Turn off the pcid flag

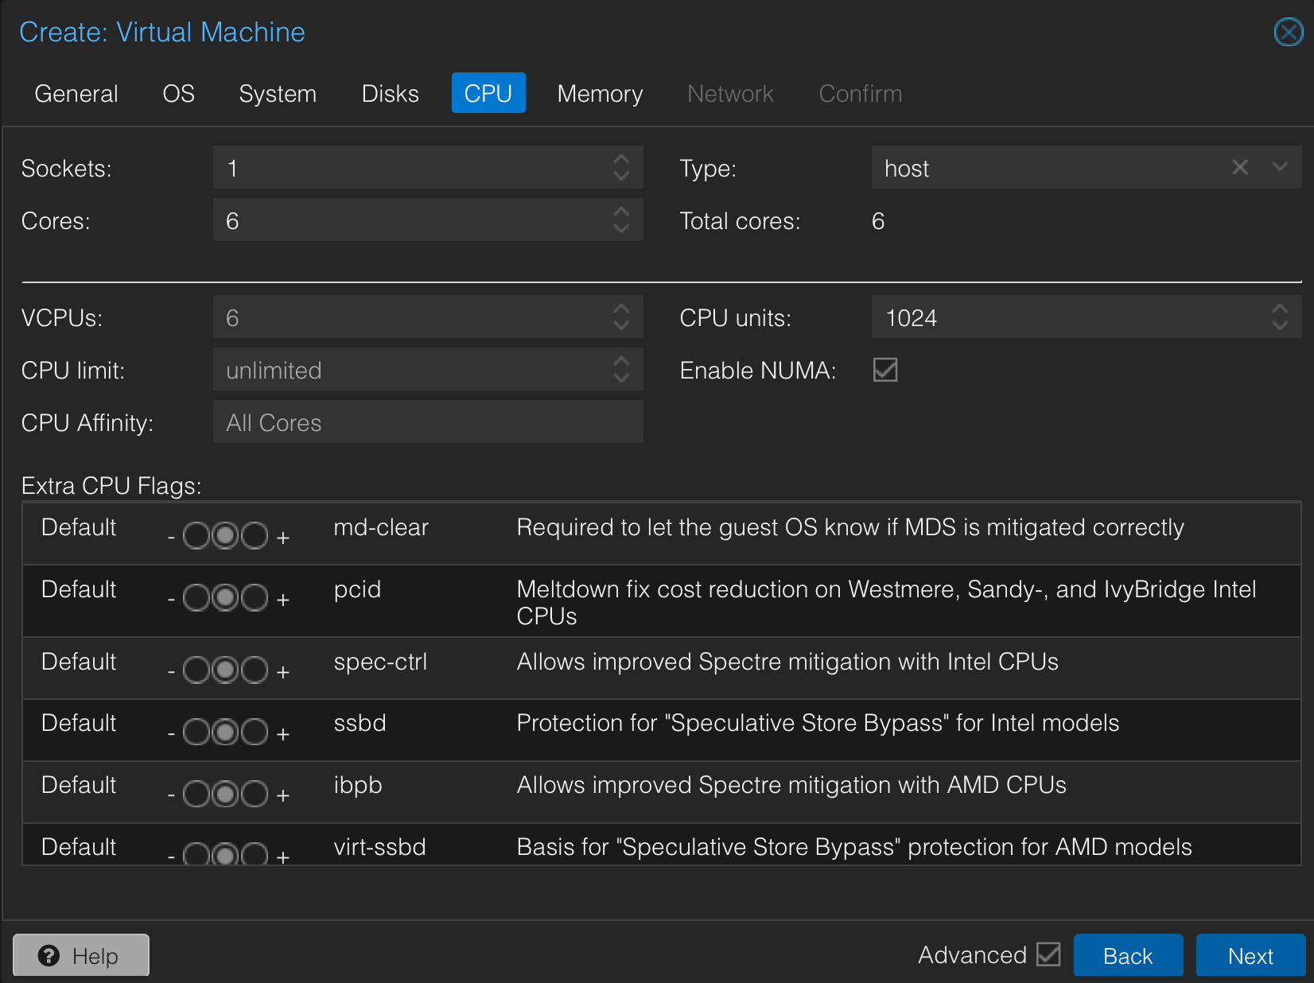196,597
